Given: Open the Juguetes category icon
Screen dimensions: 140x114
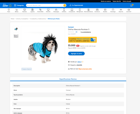Looking at the screenshot, I should tap(32, 10).
